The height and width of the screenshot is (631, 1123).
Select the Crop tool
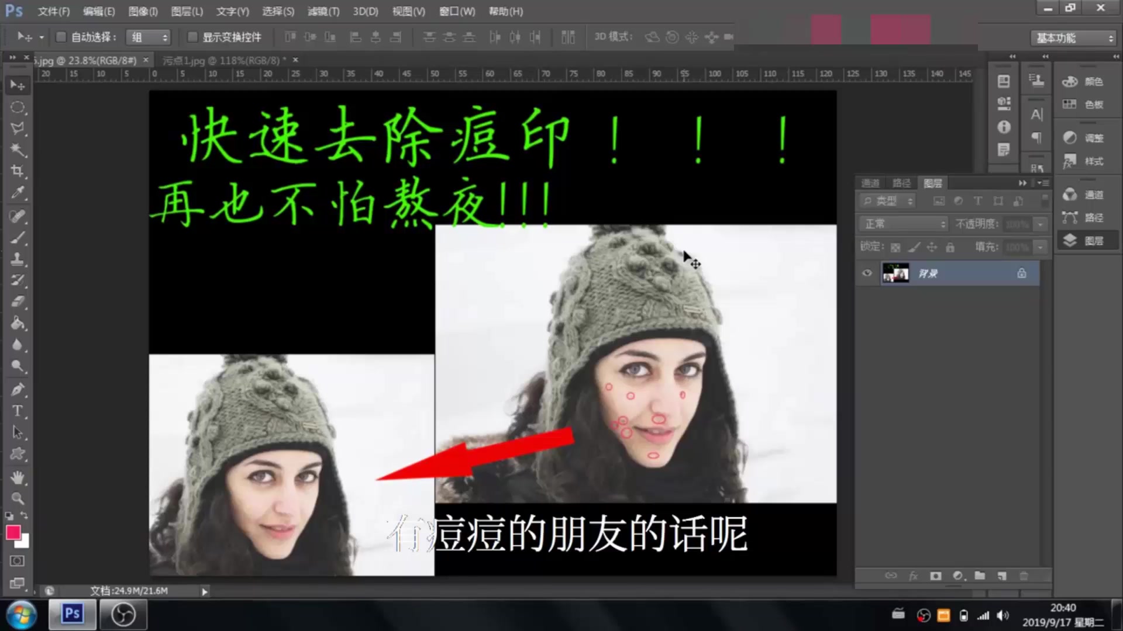tap(18, 170)
